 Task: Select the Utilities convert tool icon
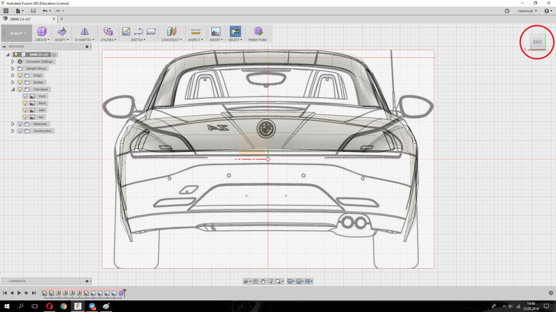coord(108,31)
